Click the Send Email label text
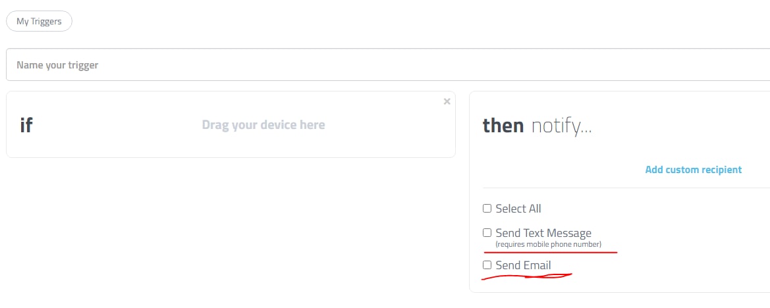Image resolution: width=770 pixels, height=308 pixels. click(523, 265)
